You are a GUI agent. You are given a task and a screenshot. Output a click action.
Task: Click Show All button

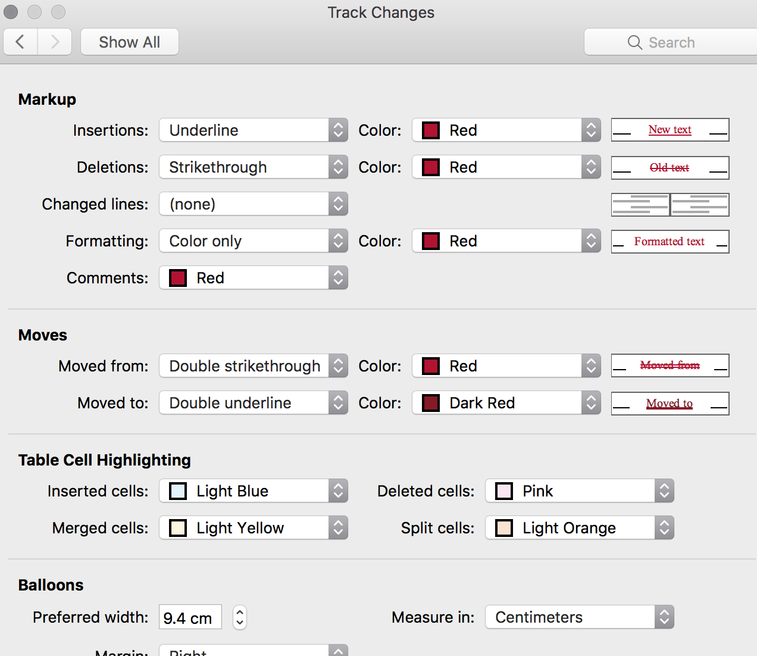[129, 42]
